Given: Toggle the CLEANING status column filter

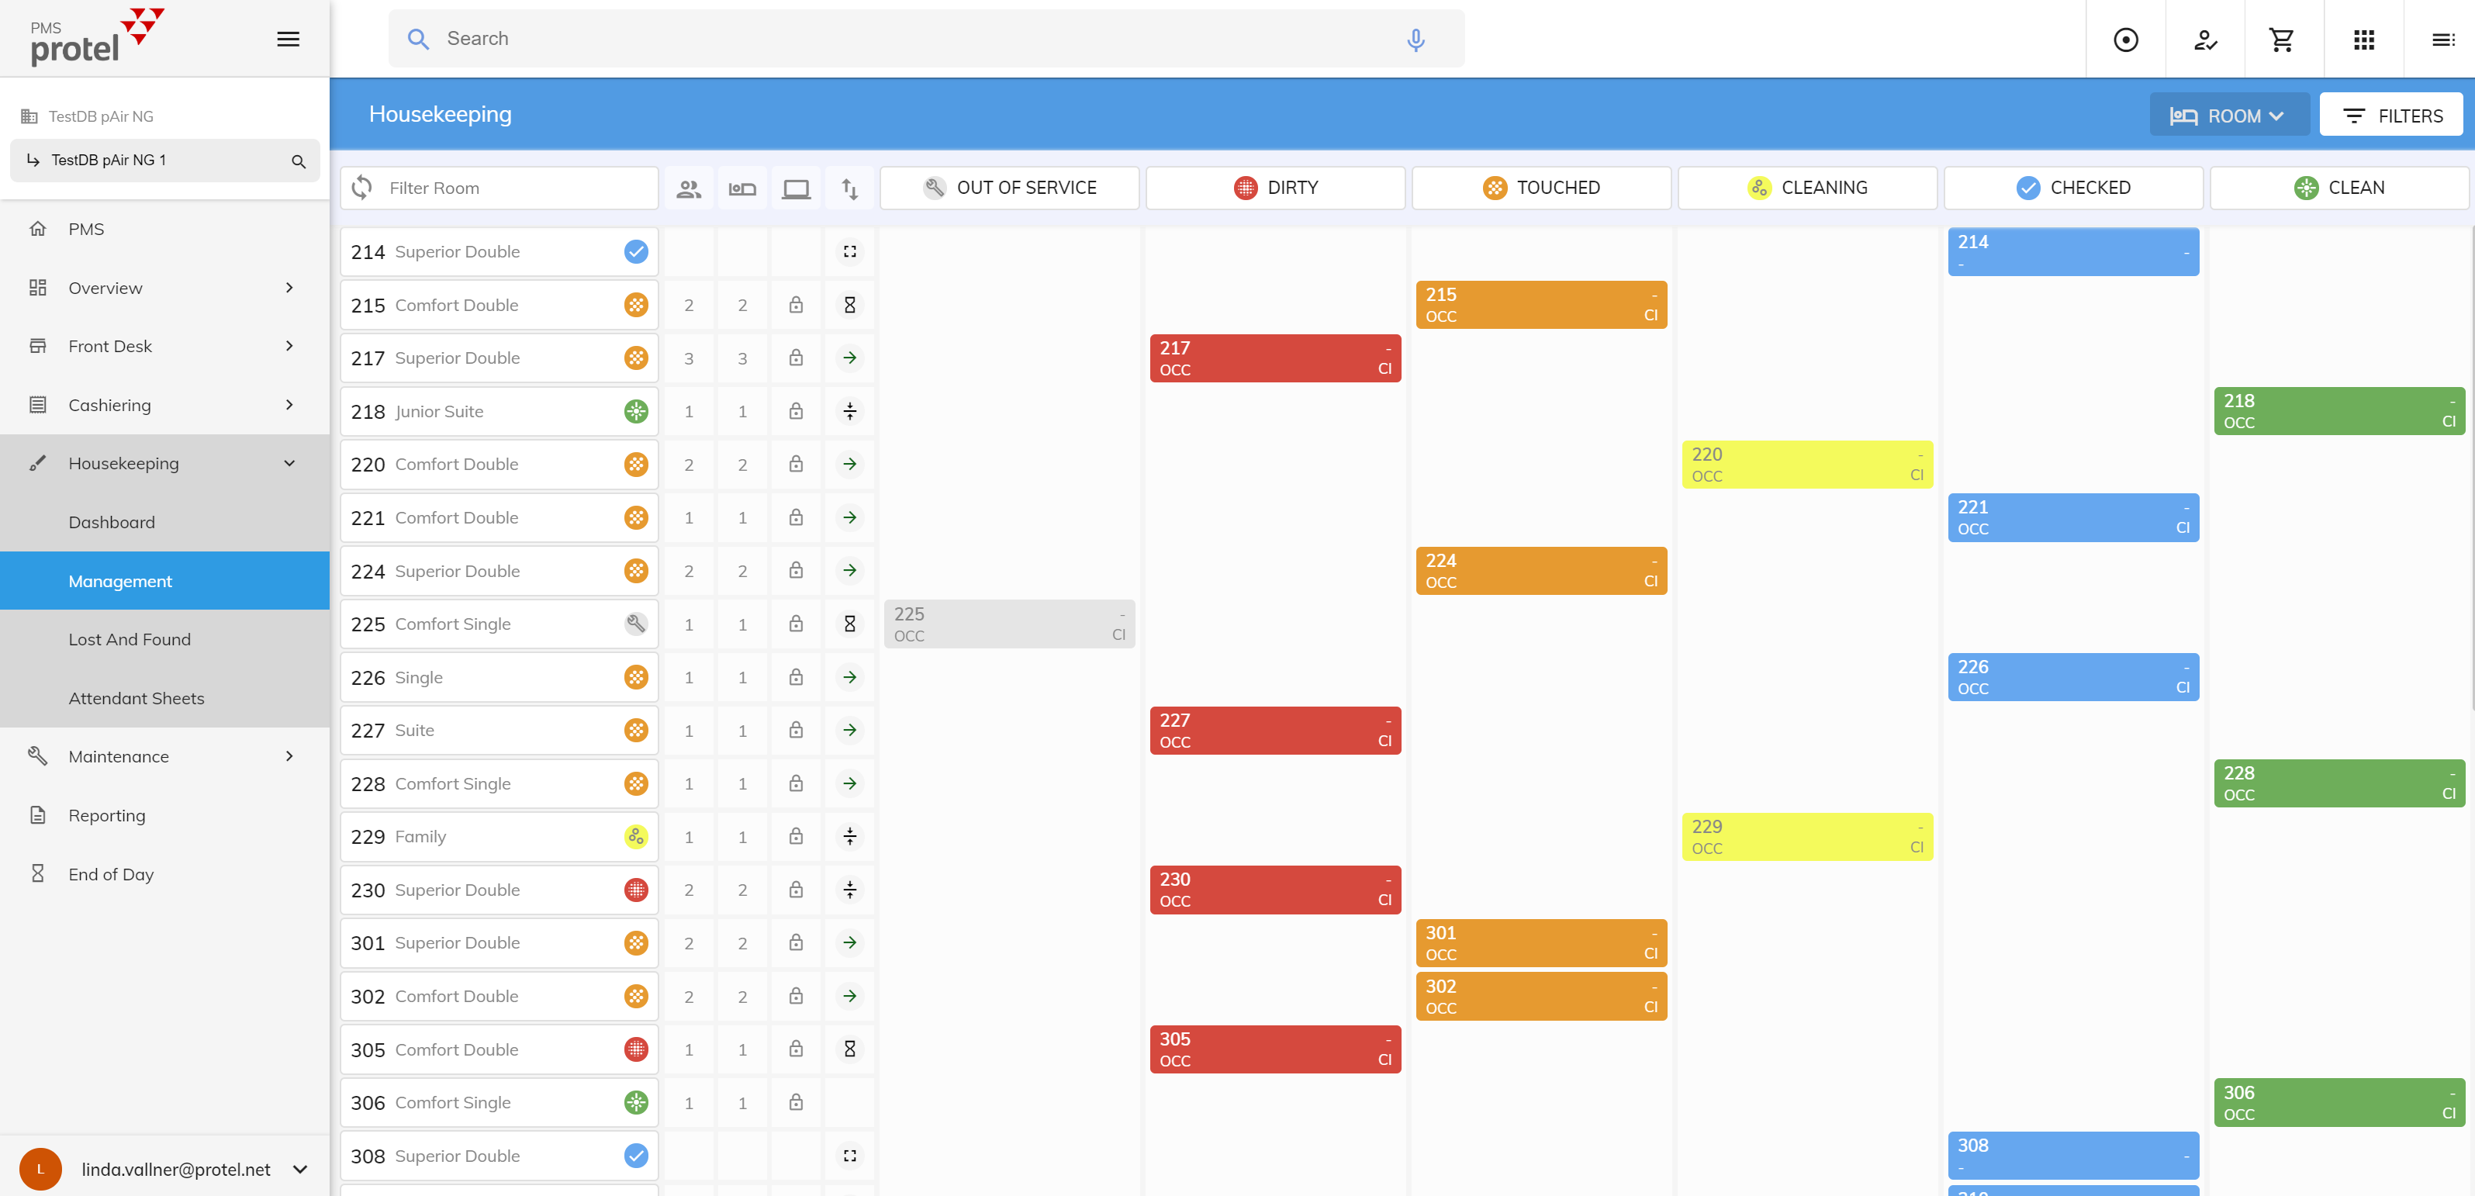Looking at the screenshot, I should pyautogui.click(x=1806, y=188).
